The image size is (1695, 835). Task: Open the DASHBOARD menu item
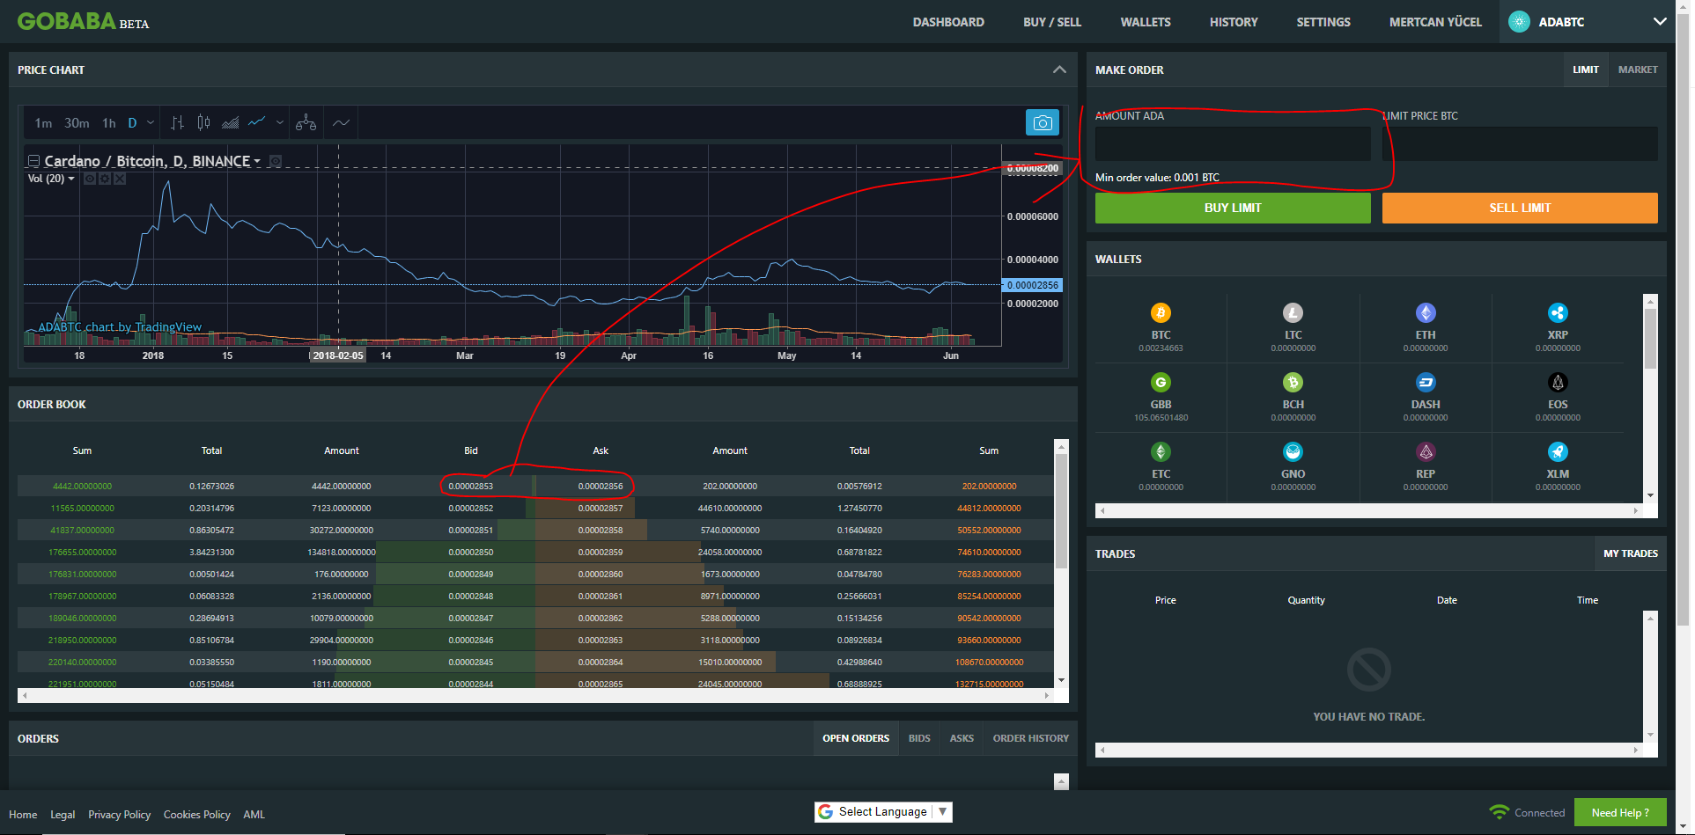coord(948,22)
